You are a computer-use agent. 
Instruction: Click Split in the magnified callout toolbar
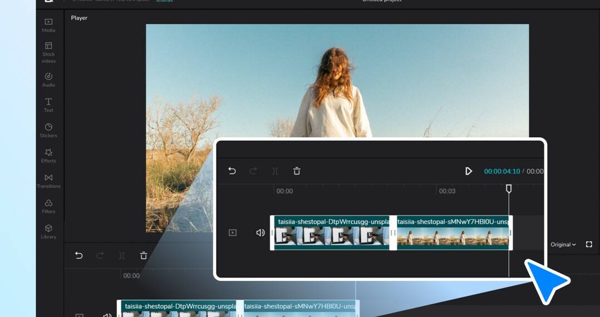(275, 171)
